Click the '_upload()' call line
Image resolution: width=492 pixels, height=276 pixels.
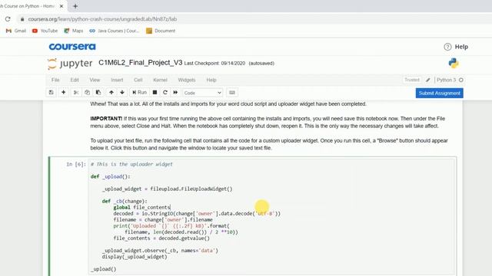(103, 269)
